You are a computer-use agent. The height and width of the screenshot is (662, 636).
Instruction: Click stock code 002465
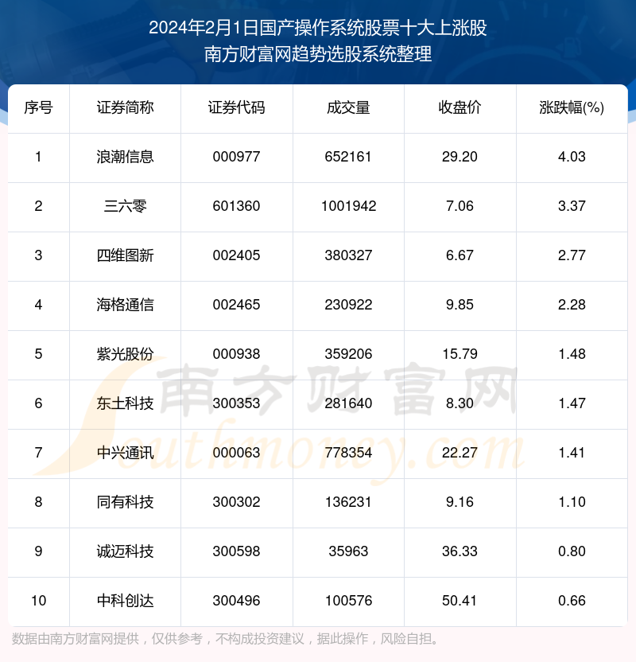pyautogui.click(x=237, y=305)
